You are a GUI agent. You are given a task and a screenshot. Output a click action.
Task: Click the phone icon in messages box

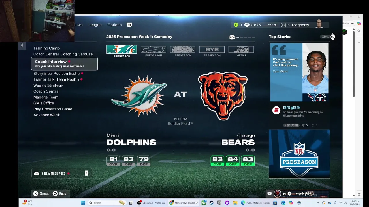pyautogui.click(x=86, y=173)
